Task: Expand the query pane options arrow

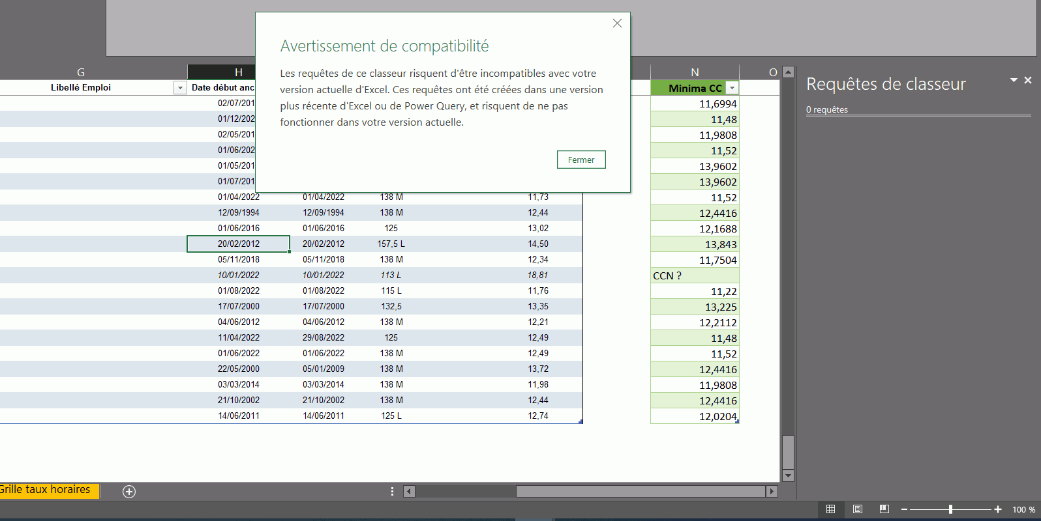Action: click(x=1014, y=80)
